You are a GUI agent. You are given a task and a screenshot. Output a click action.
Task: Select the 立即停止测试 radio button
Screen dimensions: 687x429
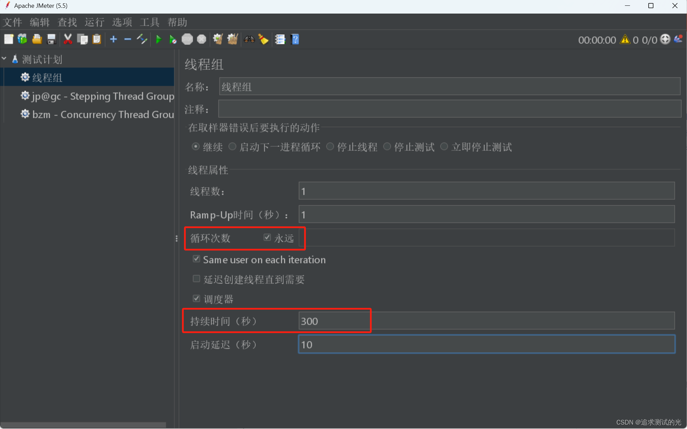(444, 147)
